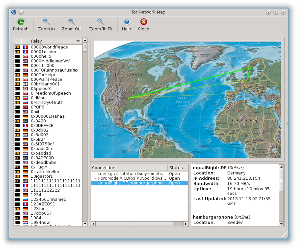
Task: Click the red Close toolbar button
Action: pos(144,25)
